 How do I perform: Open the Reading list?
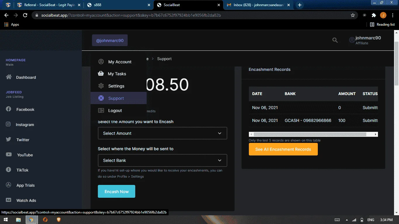click(x=382, y=24)
